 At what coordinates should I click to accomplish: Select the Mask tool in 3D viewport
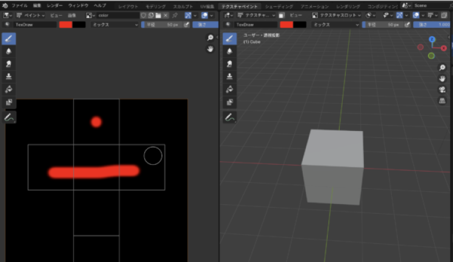tap(230, 102)
